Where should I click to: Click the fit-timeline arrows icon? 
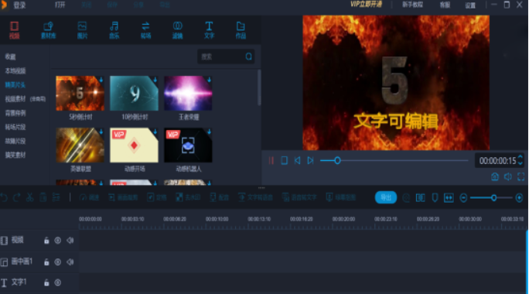point(449,198)
